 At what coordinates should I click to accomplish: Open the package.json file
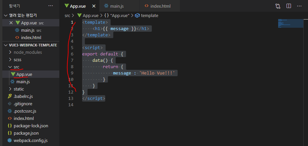click(x=31, y=133)
